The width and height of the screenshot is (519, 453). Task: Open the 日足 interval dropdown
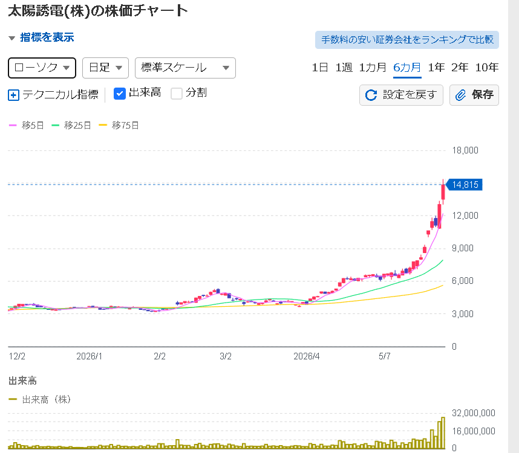[105, 68]
